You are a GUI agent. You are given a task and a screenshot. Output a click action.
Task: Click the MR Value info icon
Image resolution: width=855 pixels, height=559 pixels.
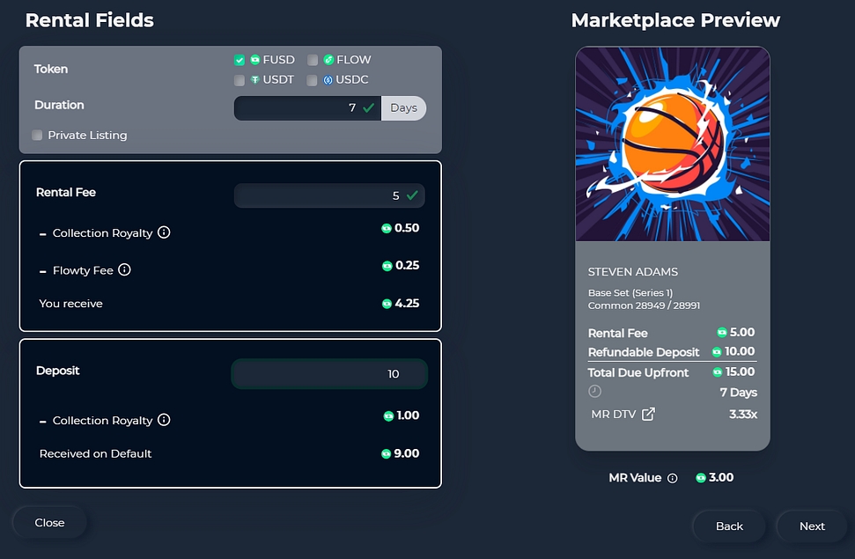point(673,478)
